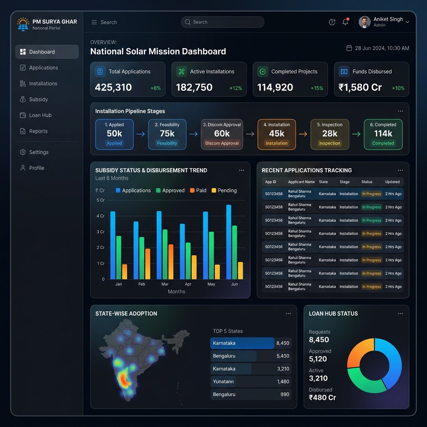Click the Total Applications 425,310 card
The image size is (427, 427).
(x=128, y=79)
